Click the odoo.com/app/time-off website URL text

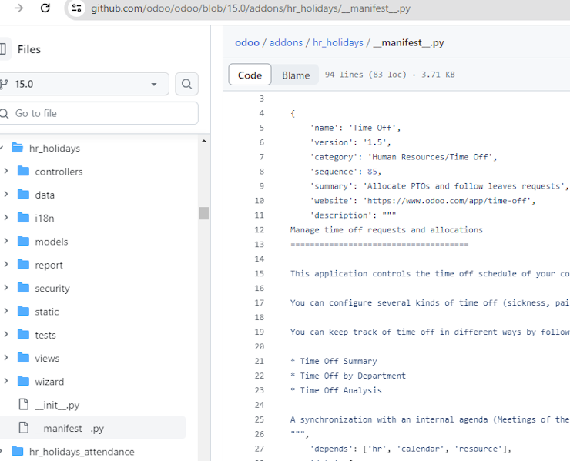tap(448, 201)
